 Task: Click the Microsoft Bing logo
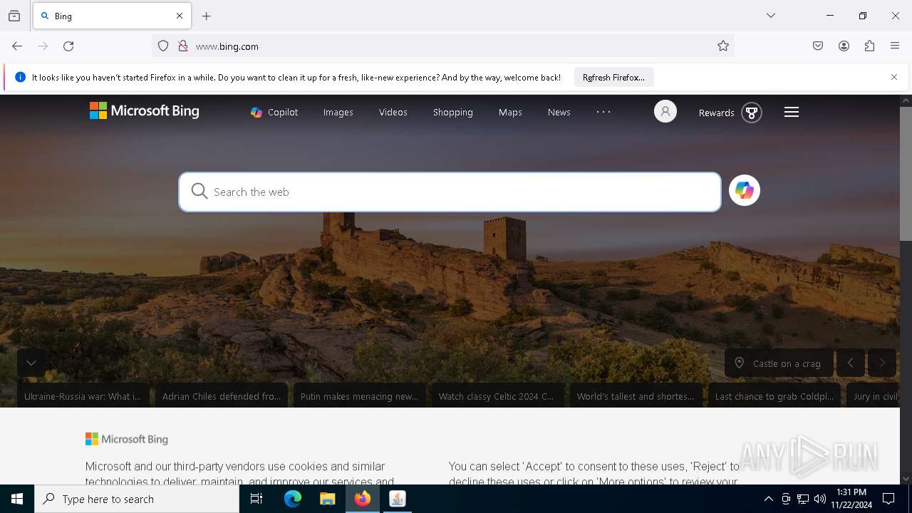144,111
